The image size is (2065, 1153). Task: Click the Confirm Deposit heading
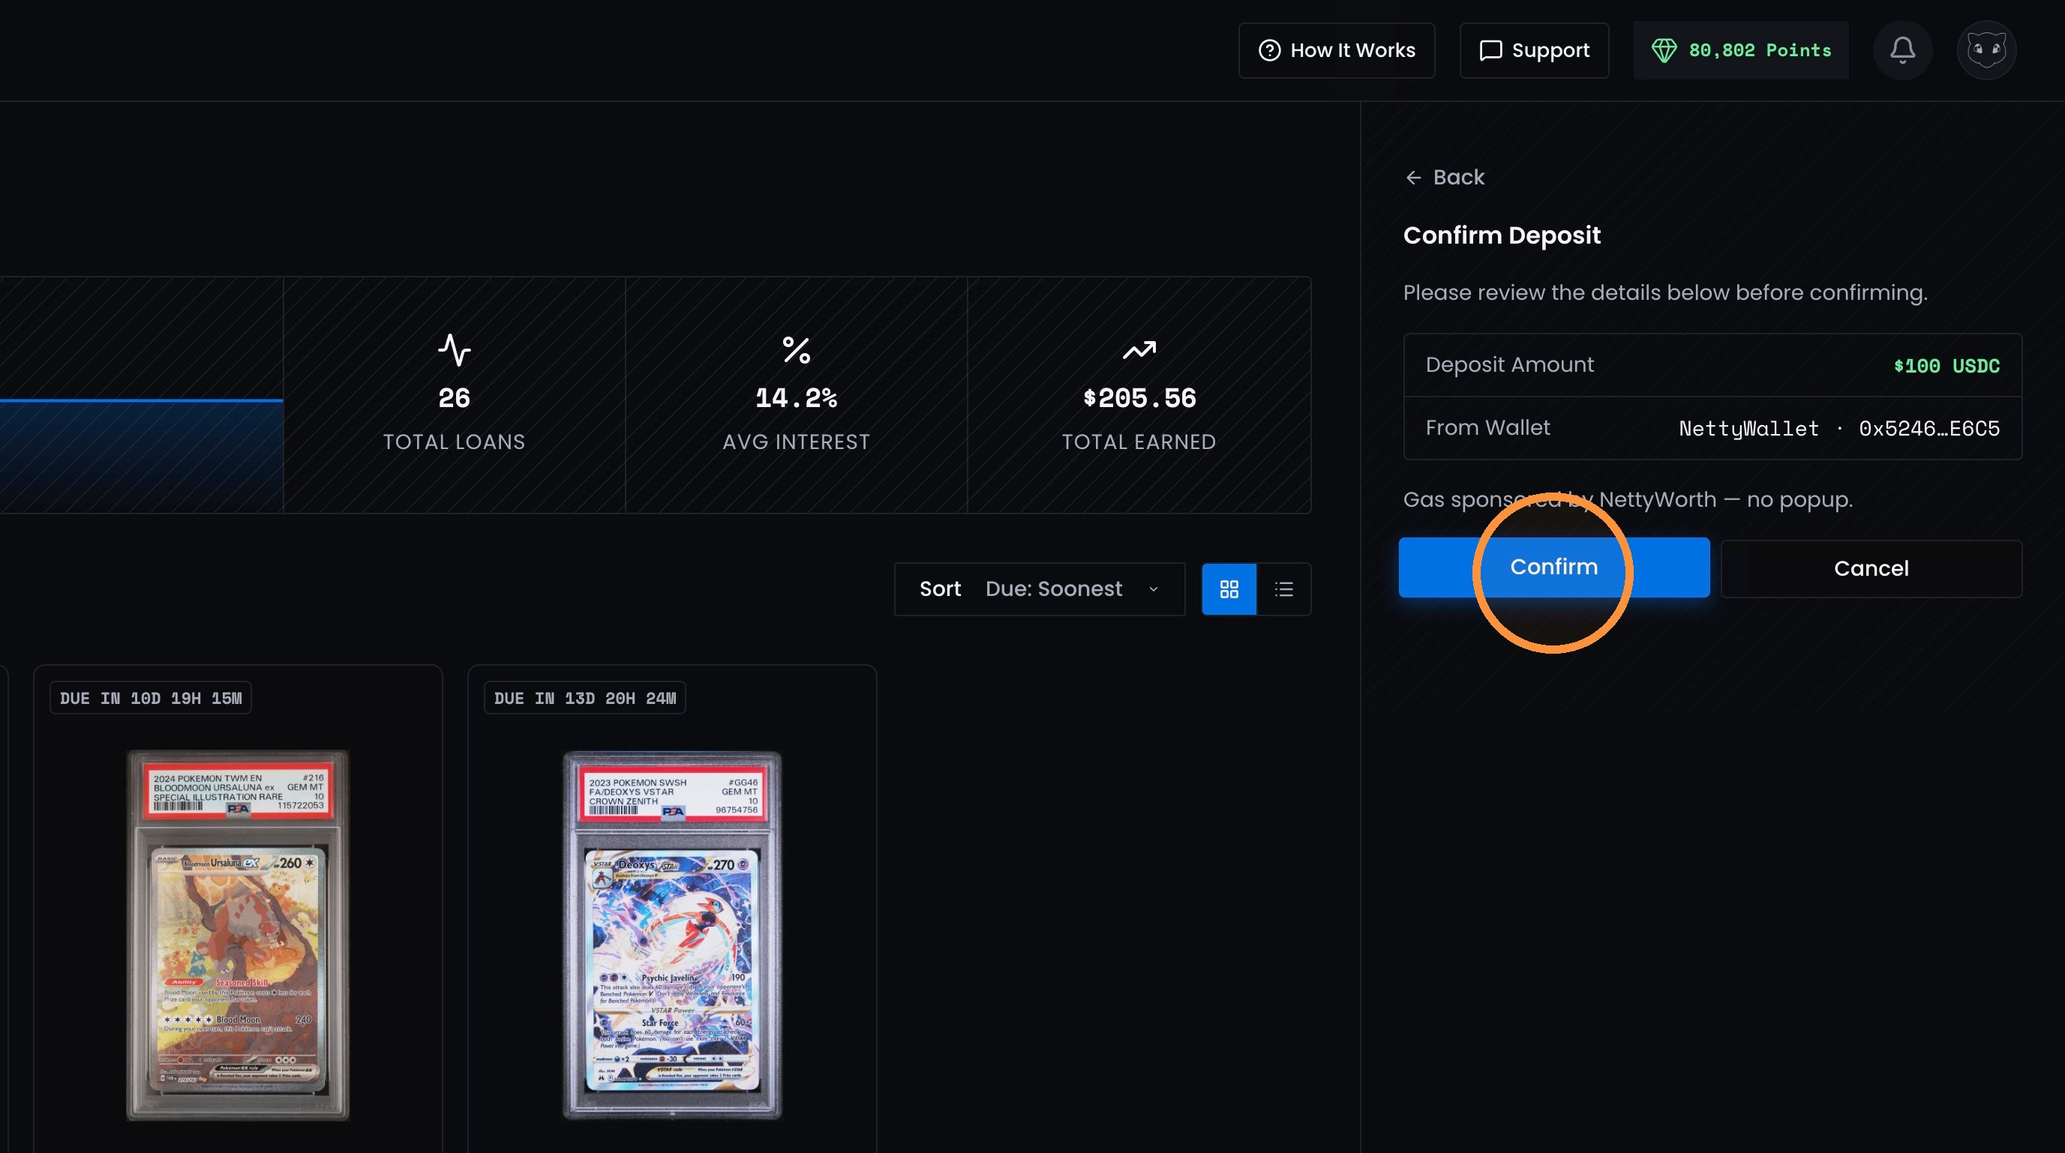1502,235
